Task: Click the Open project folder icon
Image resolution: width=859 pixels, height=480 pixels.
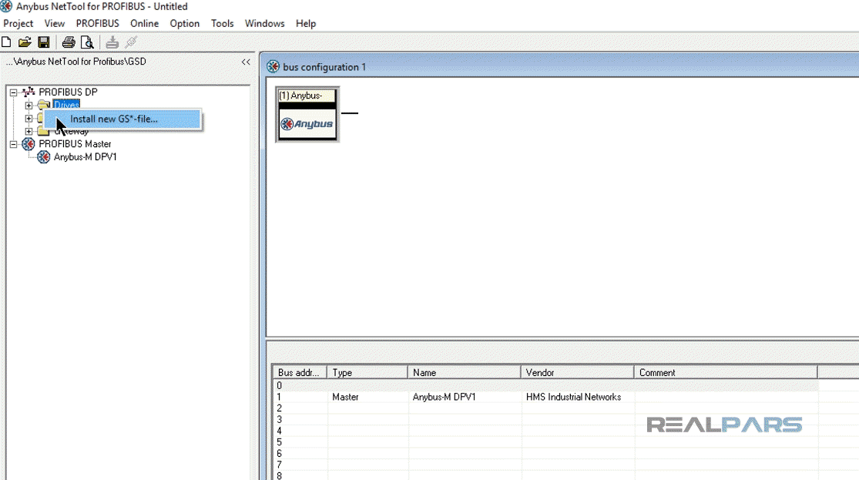Action: pos(25,42)
